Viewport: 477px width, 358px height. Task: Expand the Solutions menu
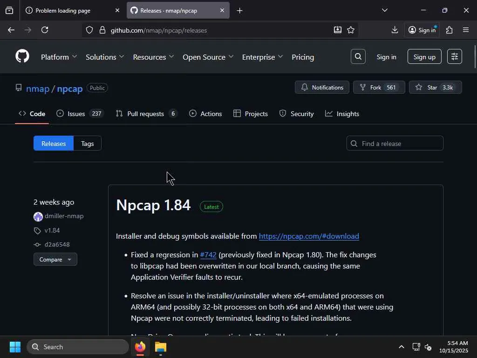pyautogui.click(x=105, y=57)
